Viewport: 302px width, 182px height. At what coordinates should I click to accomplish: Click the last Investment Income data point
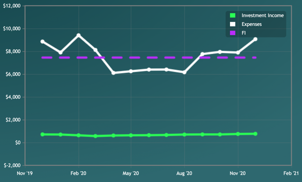255,134
